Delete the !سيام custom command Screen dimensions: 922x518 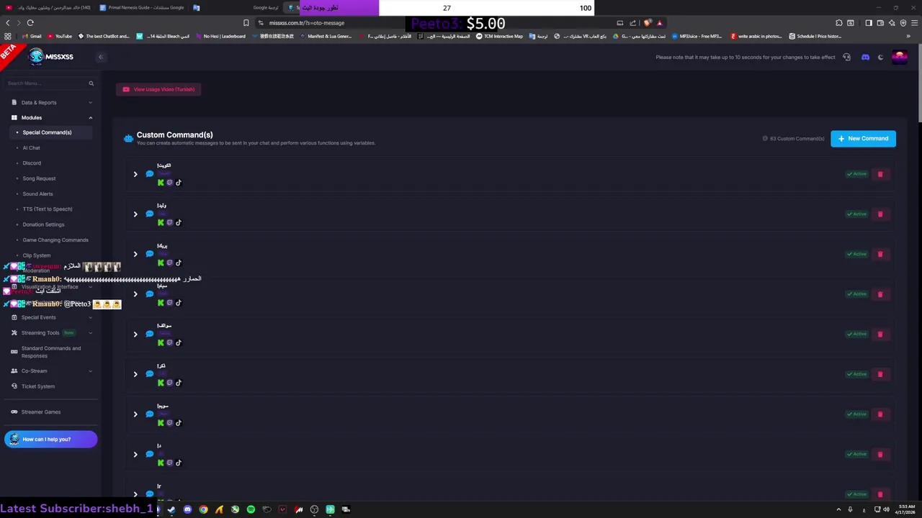[x=880, y=294]
